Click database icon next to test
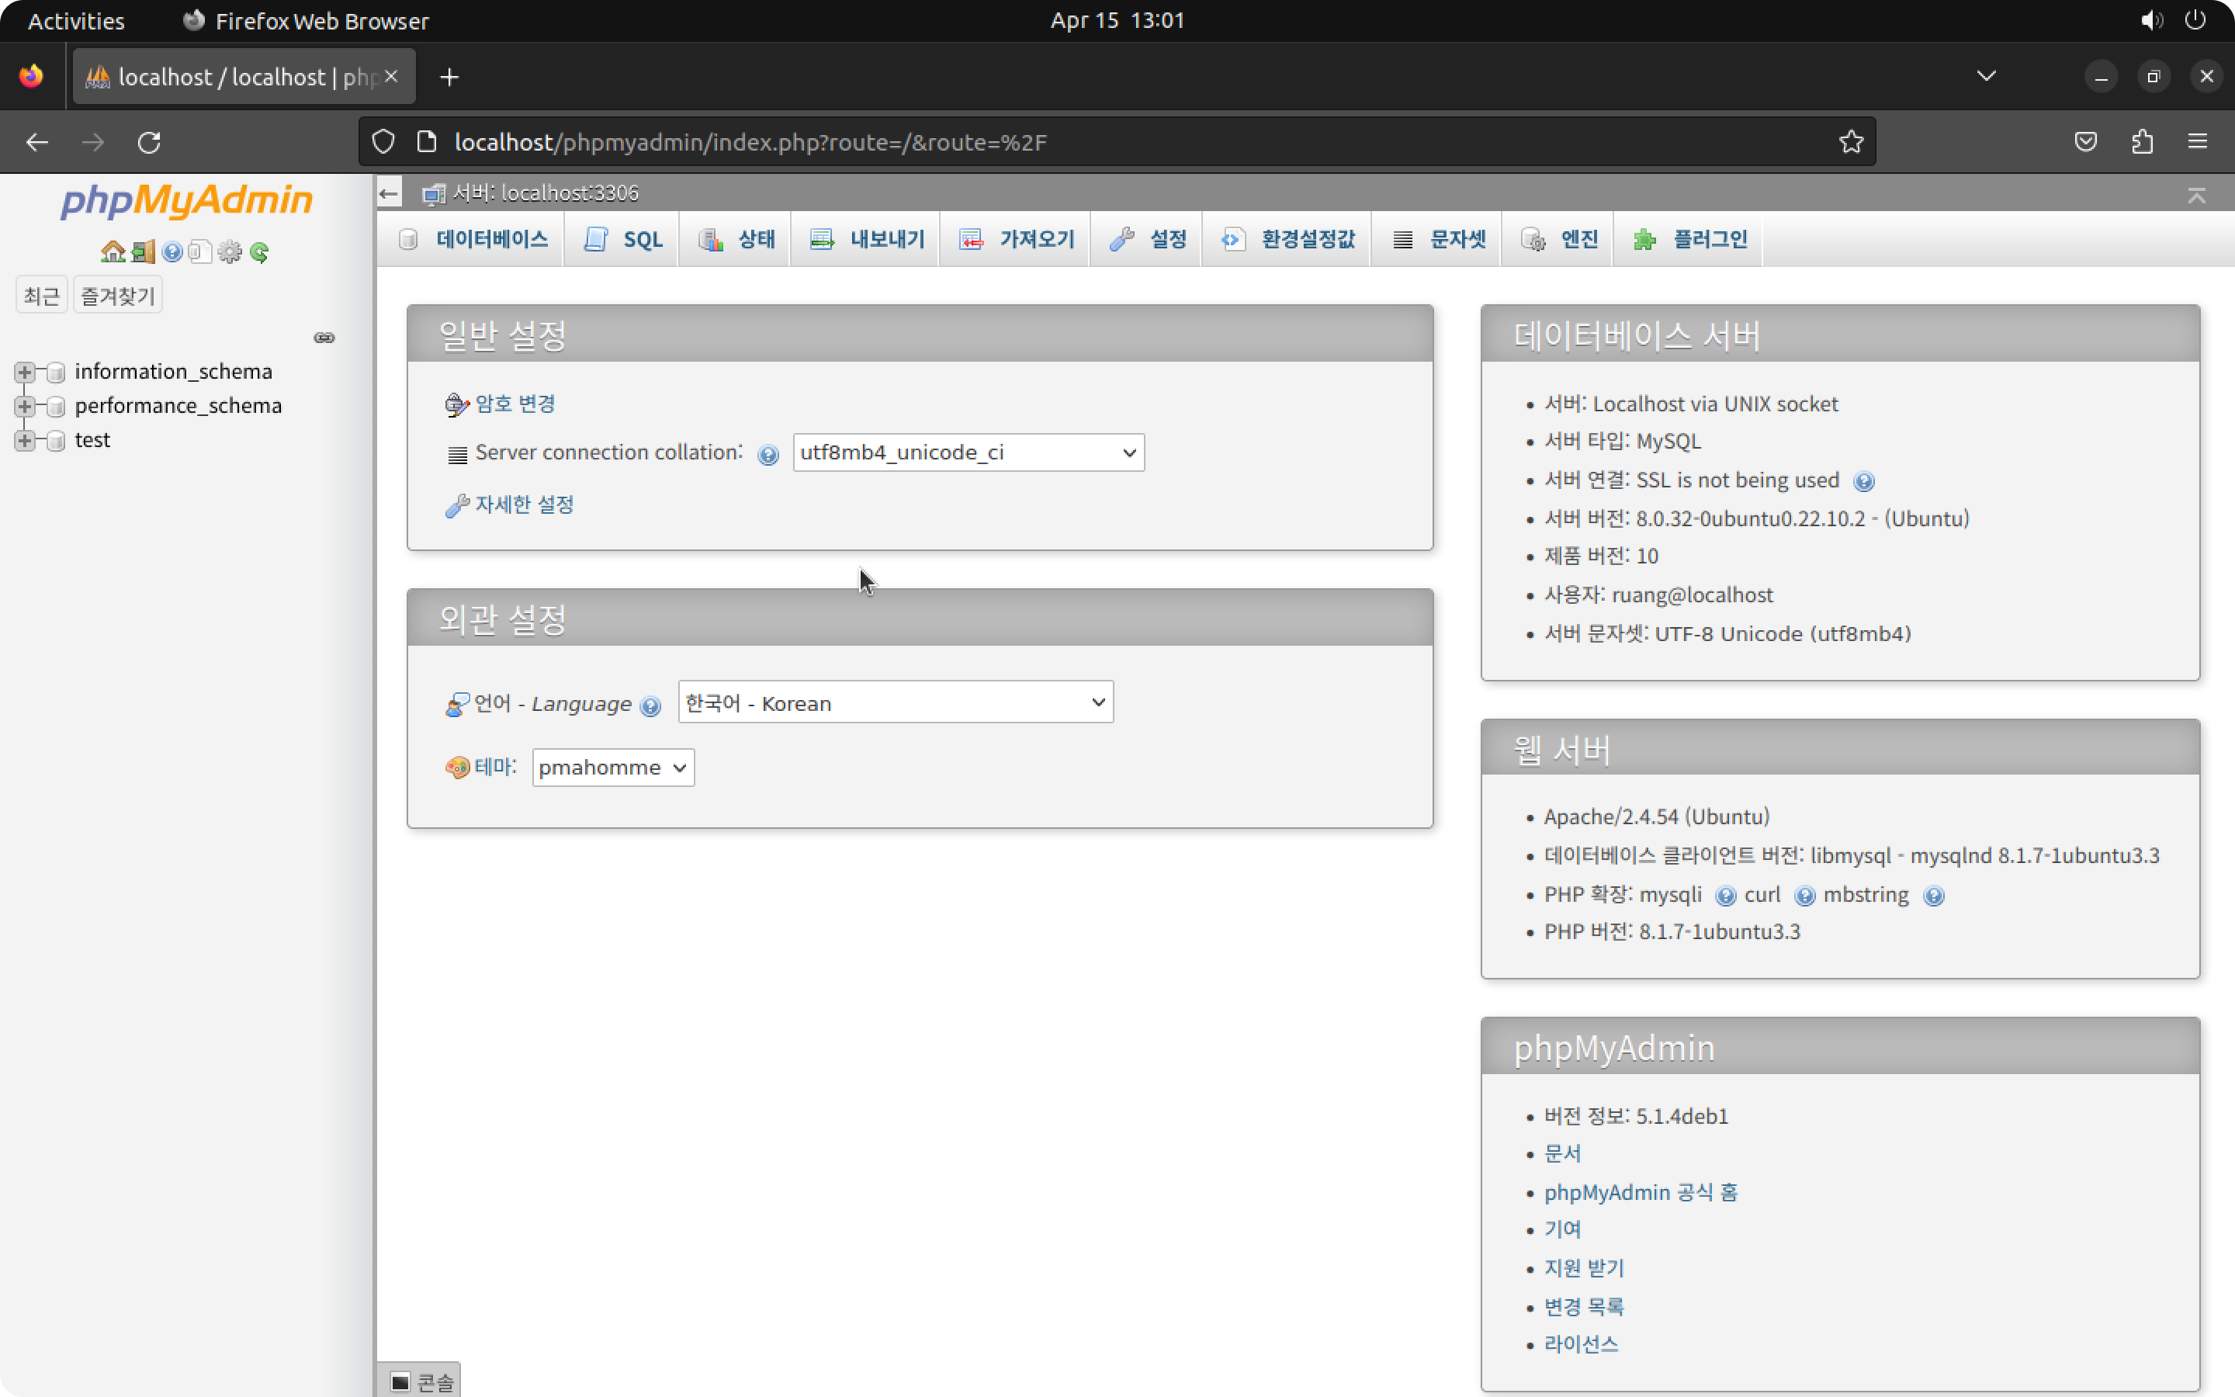Image resolution: width=2235 pixels, height=1397 pixels. (x=55, y=441)
